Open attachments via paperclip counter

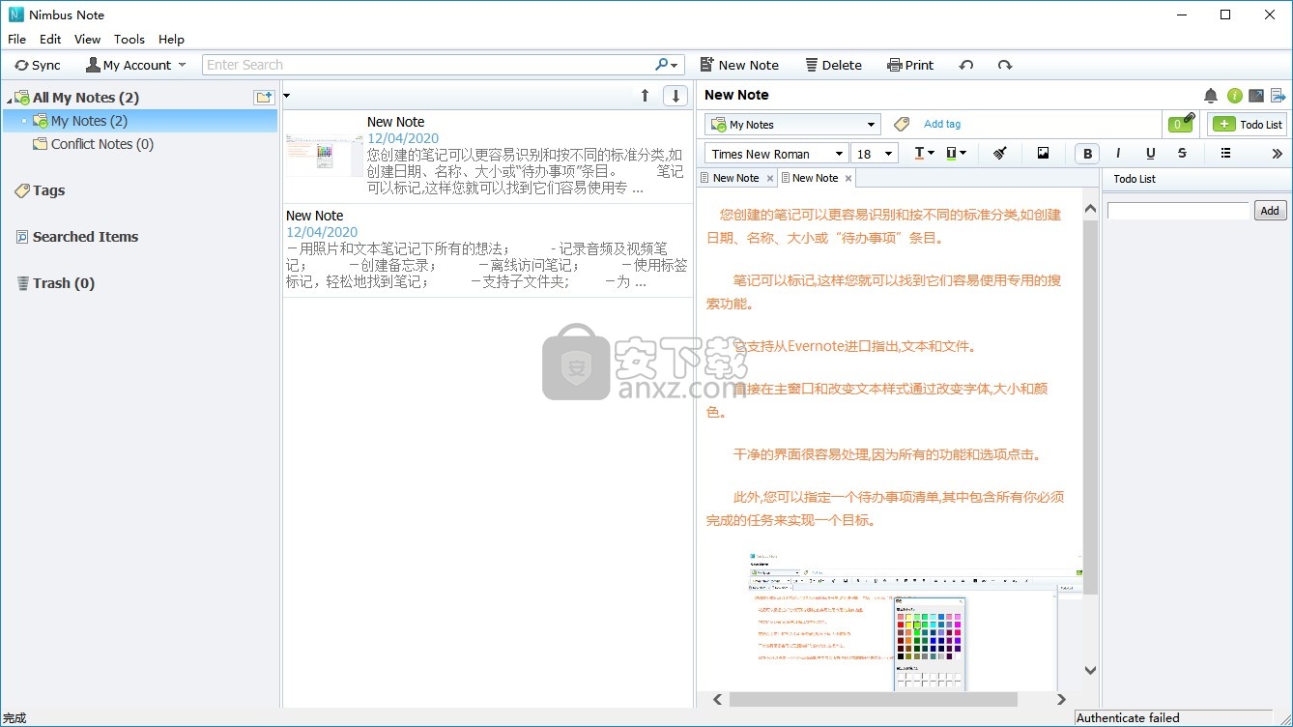tap(1181, 124)
